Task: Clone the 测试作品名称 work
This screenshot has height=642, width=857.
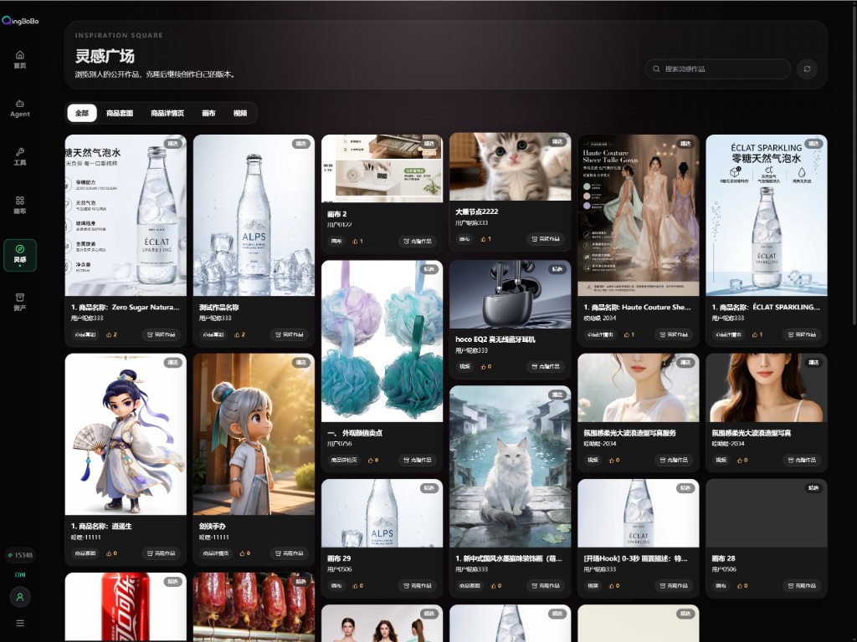Action: tap(290, 334)
